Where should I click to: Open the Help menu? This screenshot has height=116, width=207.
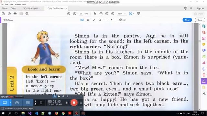(24, 5)
